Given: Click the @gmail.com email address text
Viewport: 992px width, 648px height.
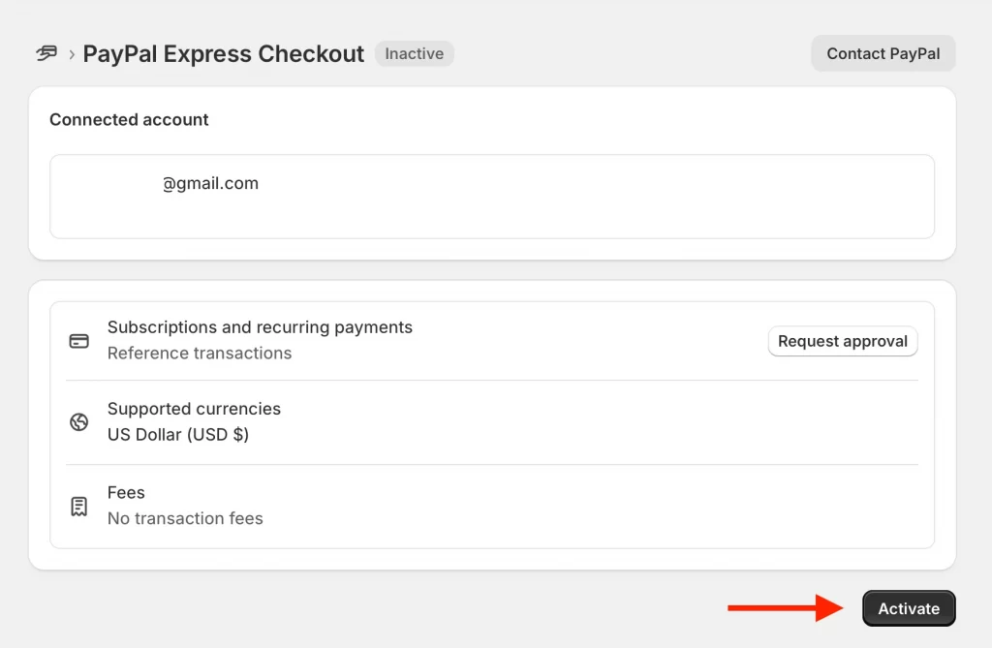Looking at the screenshot, I should click(x=210, y=183).
